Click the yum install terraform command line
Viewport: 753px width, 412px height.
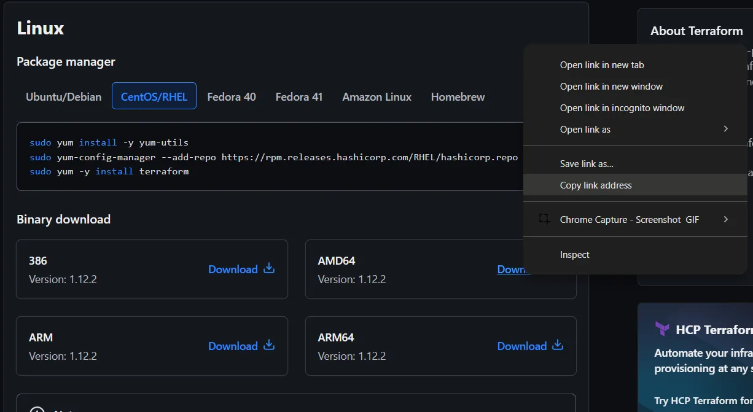(111, 171)
